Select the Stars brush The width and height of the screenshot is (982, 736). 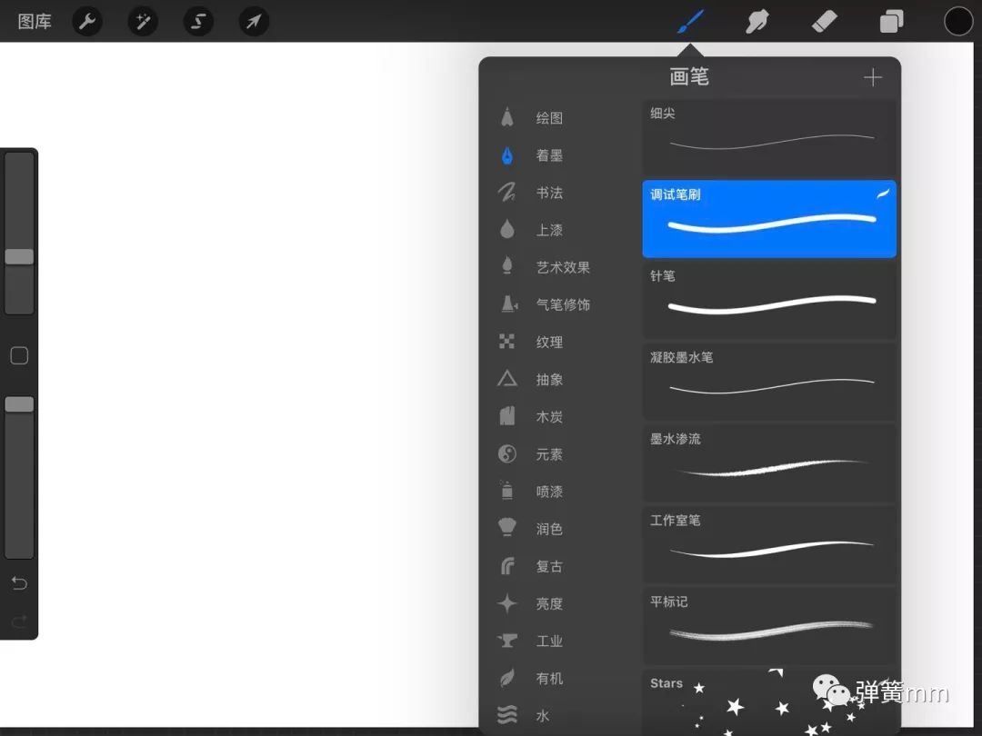(x=769, y=701)
